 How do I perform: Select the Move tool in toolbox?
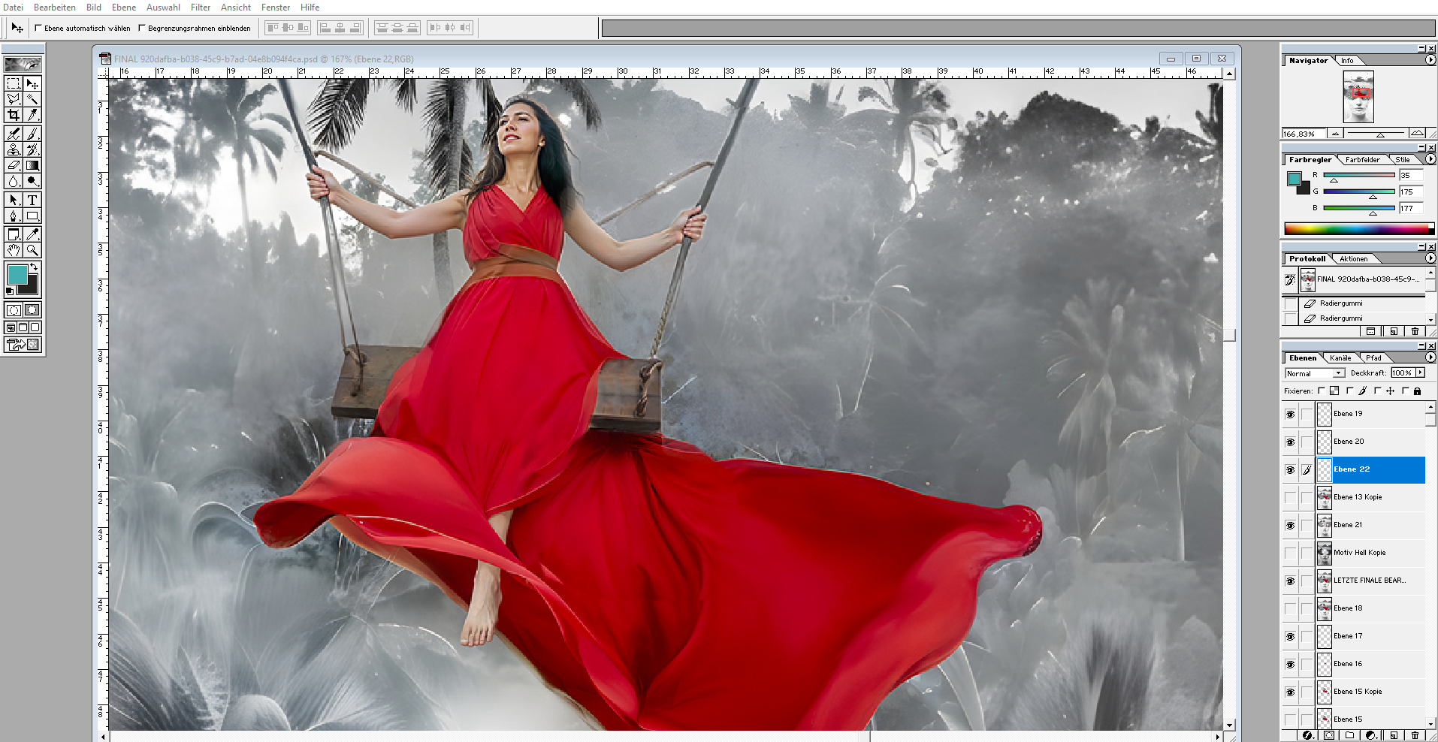(x=32, y=83)
